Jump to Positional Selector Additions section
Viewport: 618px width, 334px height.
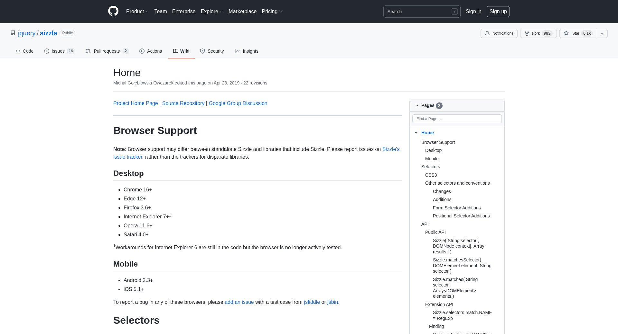pyautogui.click(x=461, y=216)
